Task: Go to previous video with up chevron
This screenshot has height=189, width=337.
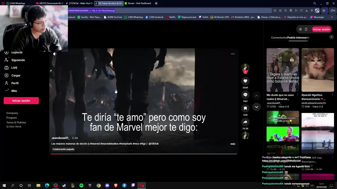Action: tap(256, 96)
